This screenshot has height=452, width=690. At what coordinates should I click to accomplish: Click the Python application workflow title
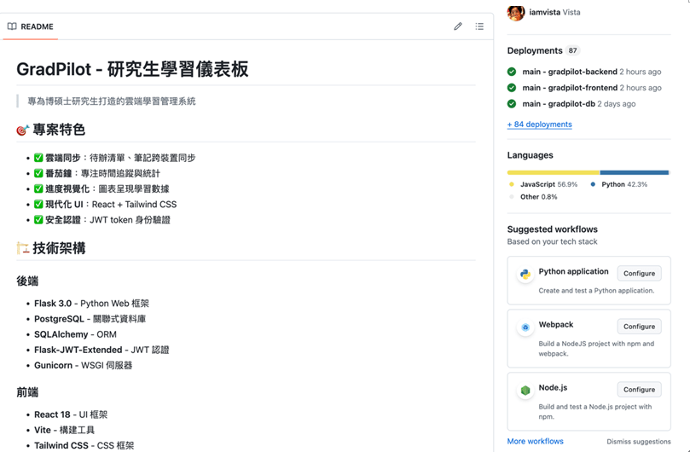click(573, 271)
